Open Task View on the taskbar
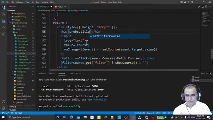The height and width of the screenshot is (120, 213). click(x=64, y=117)
